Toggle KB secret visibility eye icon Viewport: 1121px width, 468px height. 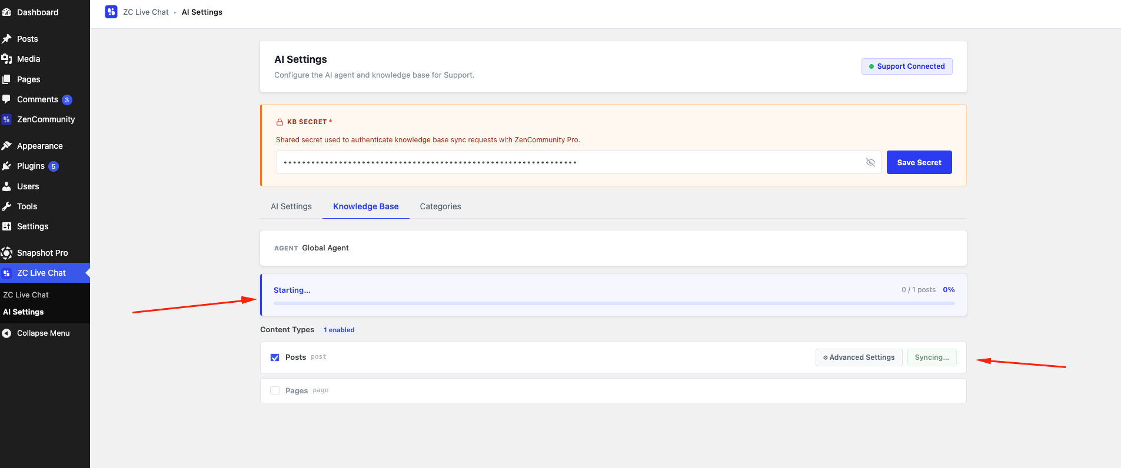click(870, 162)
